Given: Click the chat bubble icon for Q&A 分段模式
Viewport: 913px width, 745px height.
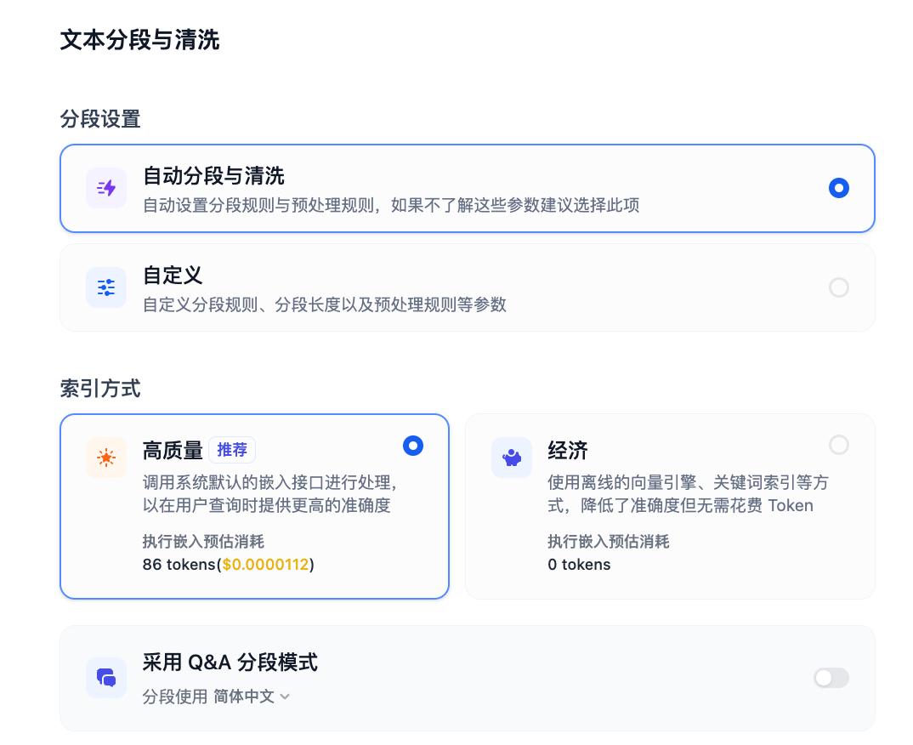Looking at the screenshot, I should tap(105, 678).
